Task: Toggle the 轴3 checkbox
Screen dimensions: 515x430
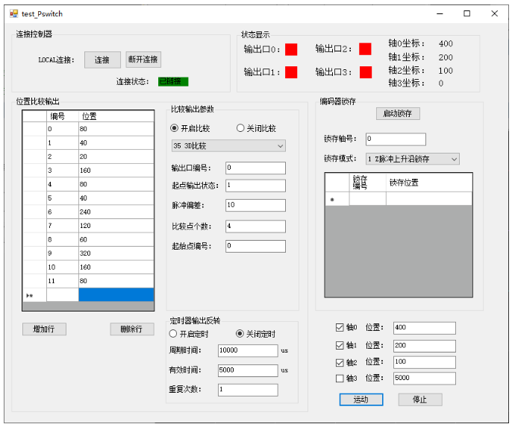Action: click(x=340, y=379)
